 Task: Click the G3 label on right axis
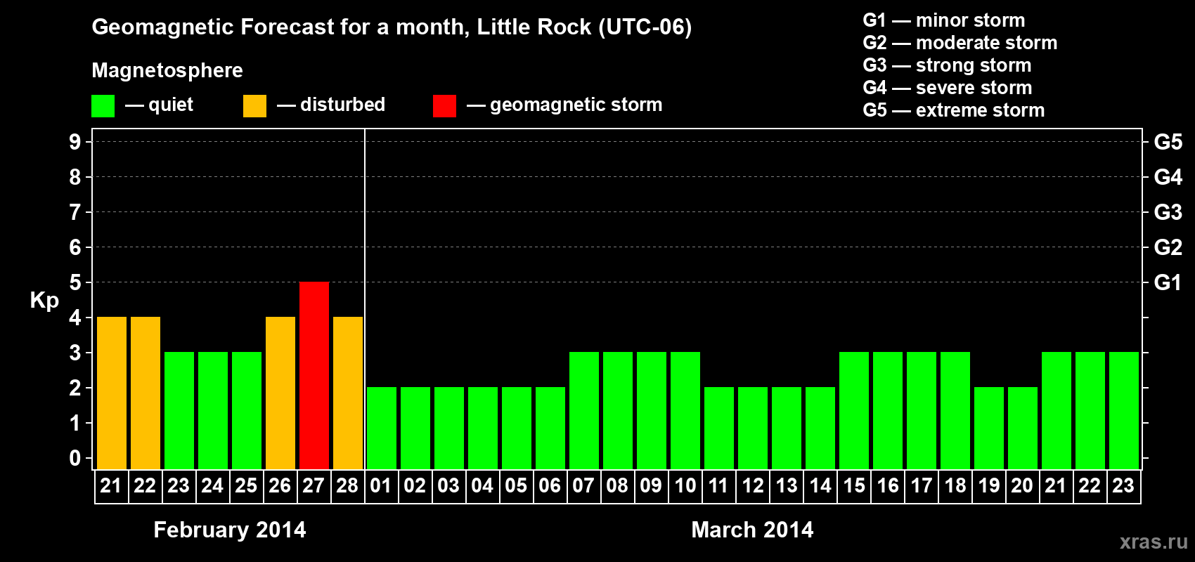point(1168,212)
